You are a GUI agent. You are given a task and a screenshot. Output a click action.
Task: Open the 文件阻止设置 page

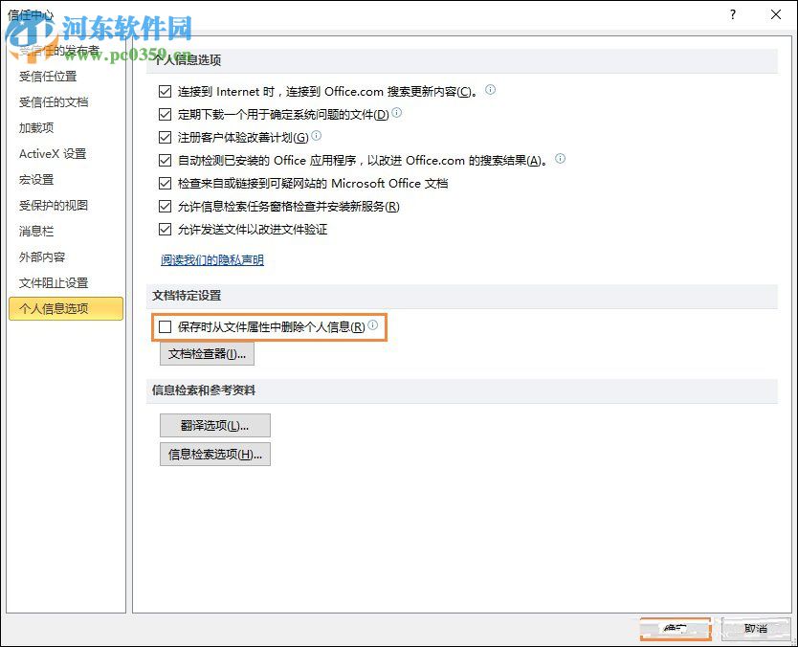(x=55, y=282)
